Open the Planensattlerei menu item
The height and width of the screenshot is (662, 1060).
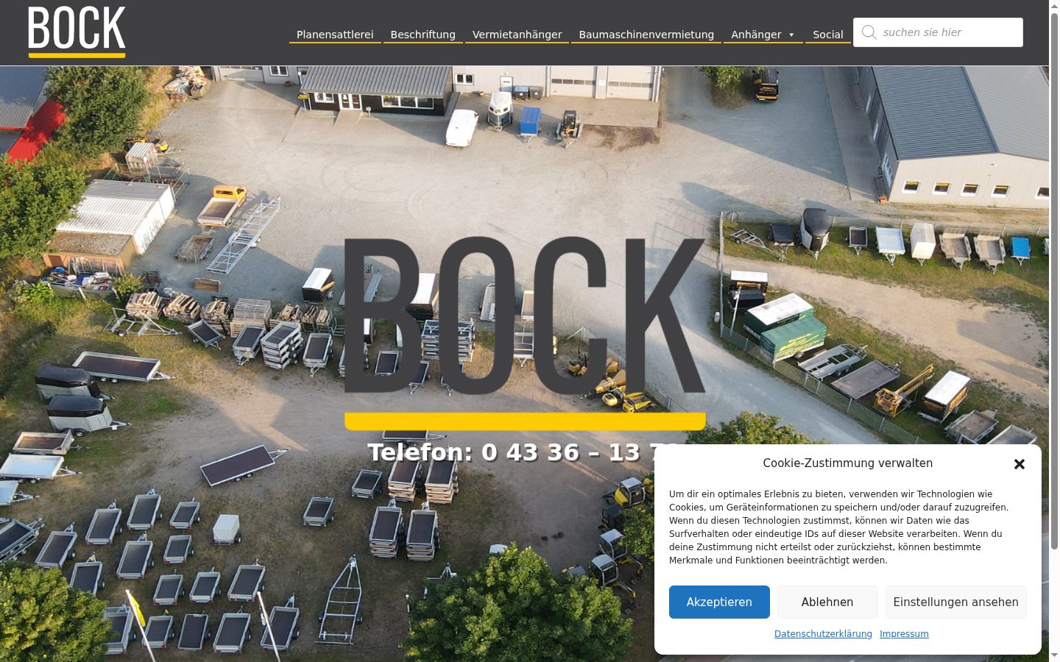click(335, 35)
